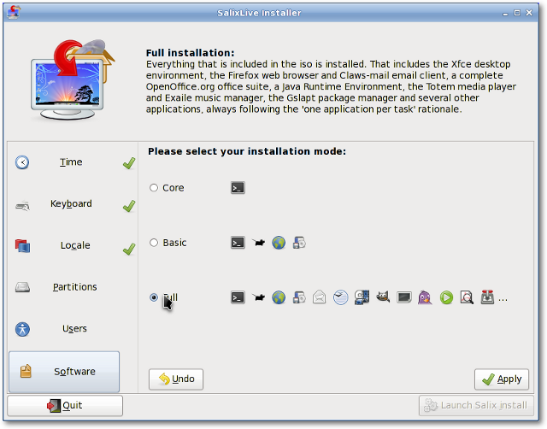Click the GIMP mascot icon in Full row
Screen dimensions: 547x429
point(382,297)
